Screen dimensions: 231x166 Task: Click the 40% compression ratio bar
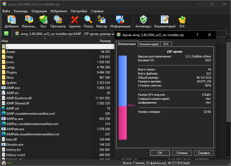[x=123, y=97]
